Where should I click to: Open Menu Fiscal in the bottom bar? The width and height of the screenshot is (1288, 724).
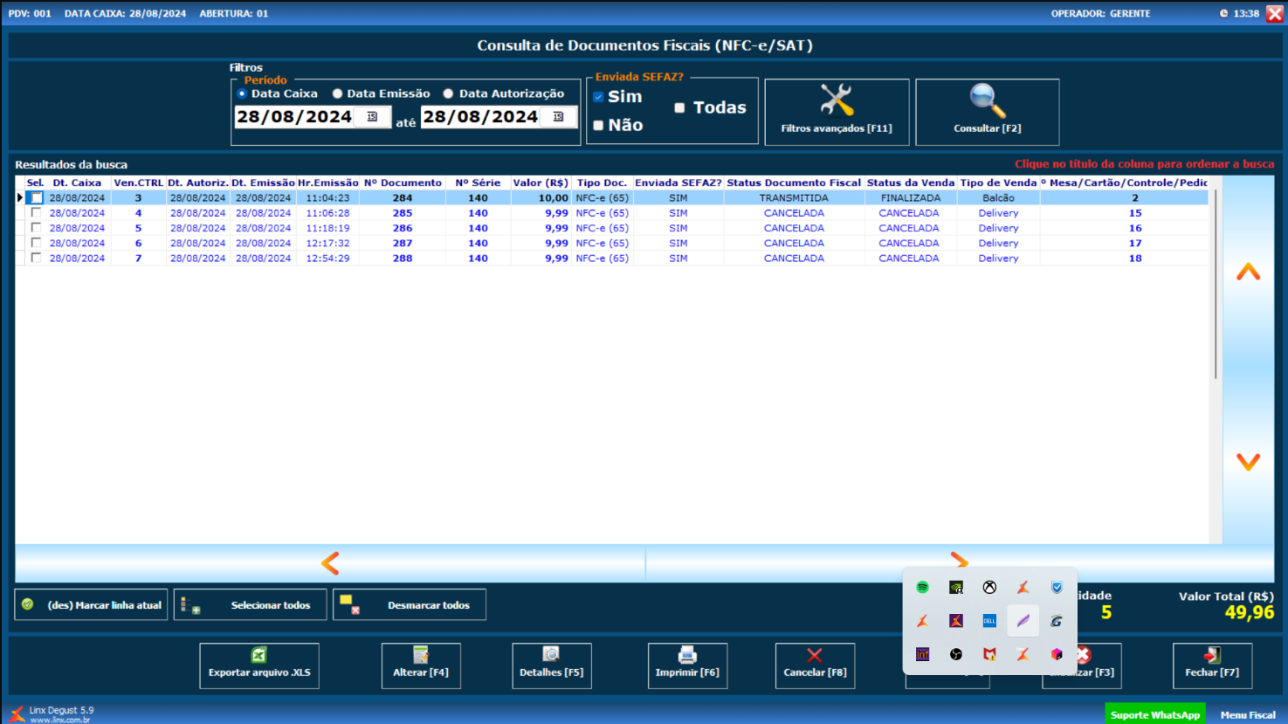pos(1247,714)
